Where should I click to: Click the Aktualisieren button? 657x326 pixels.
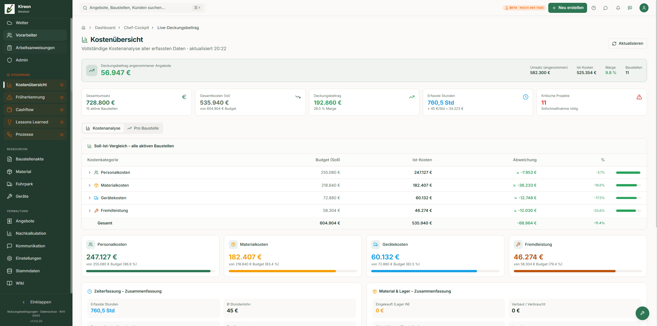click(627, 43)
